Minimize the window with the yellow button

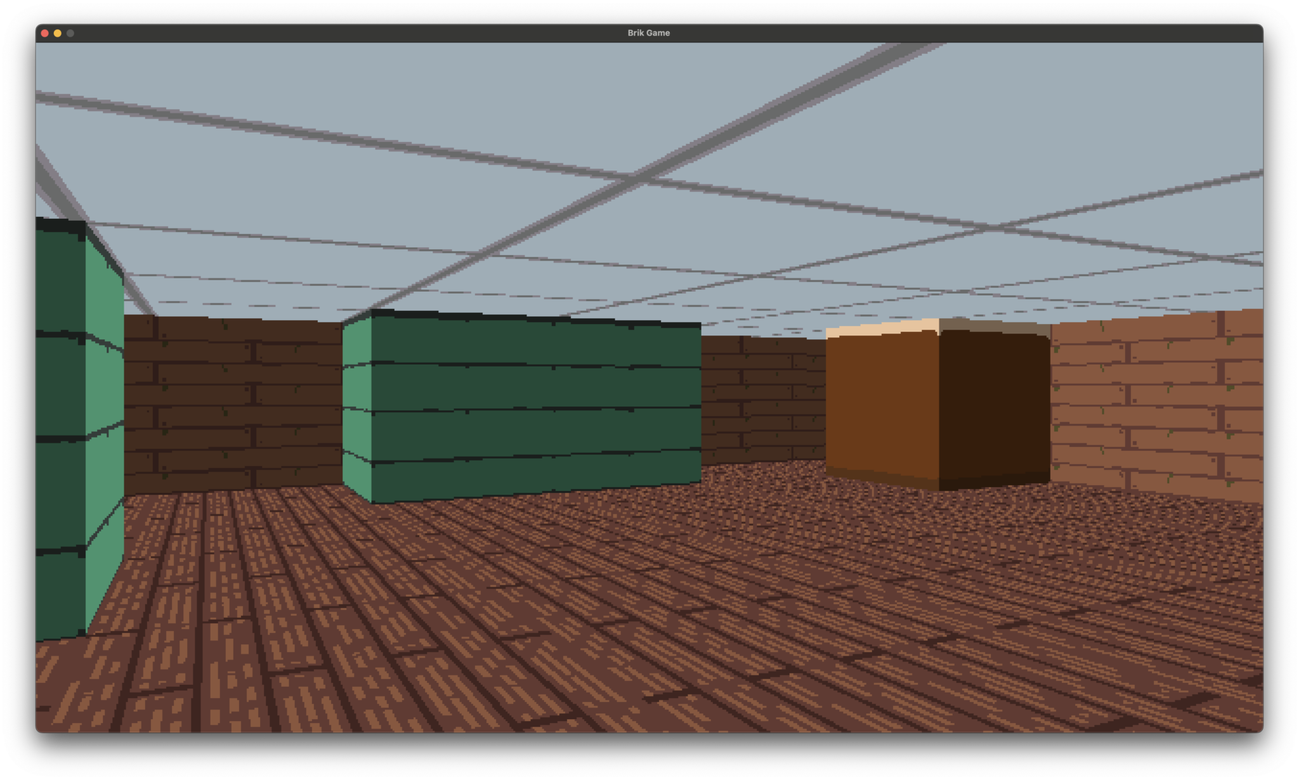coord(58,33)
